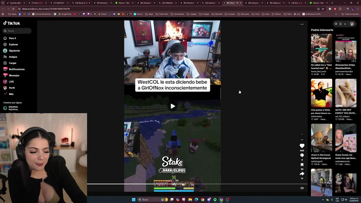Click the download app icon in top pill
Image resolution: width=361 pixels, height=203 pixels.
(x=345, y=24)
